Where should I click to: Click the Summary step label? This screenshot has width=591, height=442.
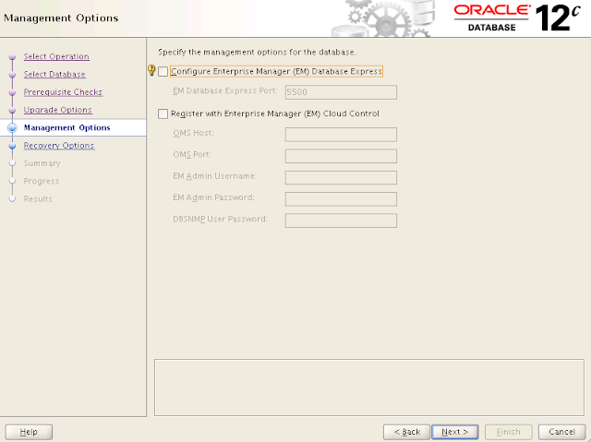42,163
